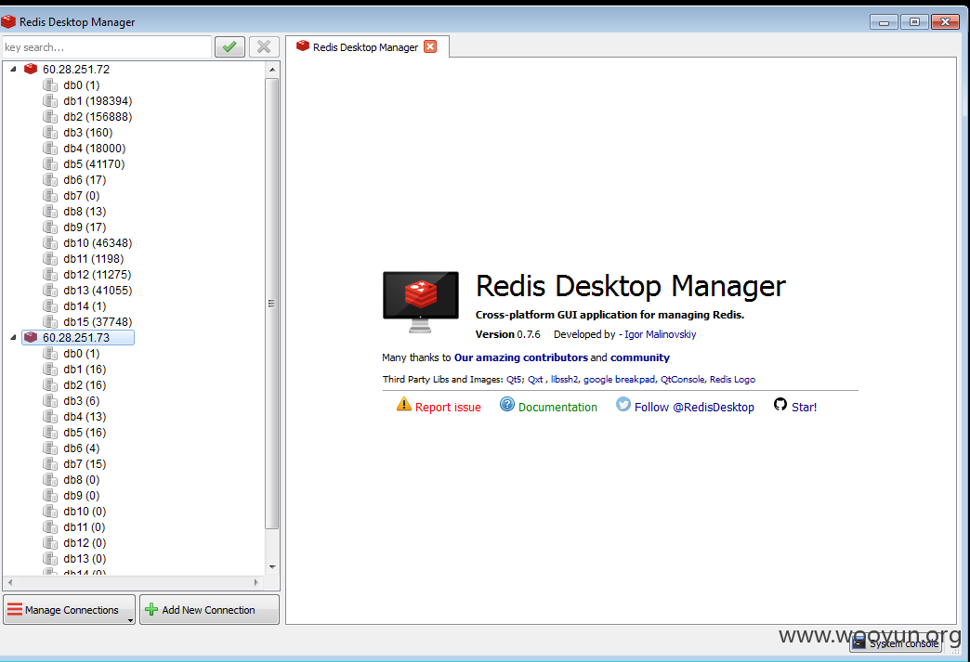970x662 pixels.
Task: Click the horizontal scrollbar left arrow
Action: (x=10, y=582)
